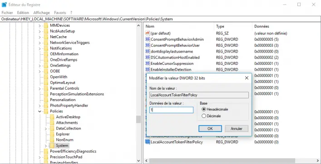Open the ? help menu

click(x=71, y=13)
